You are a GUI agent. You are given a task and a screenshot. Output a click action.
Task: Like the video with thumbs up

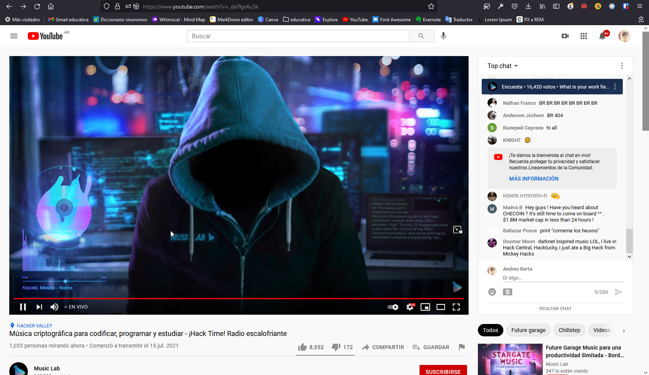coord(311,347)
